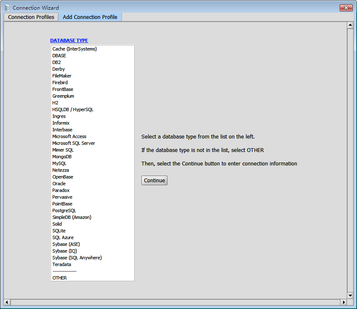The height and width of the screenshot is (309, 357).
Task: Pick Netezza in the list
Action: point(92,170)
